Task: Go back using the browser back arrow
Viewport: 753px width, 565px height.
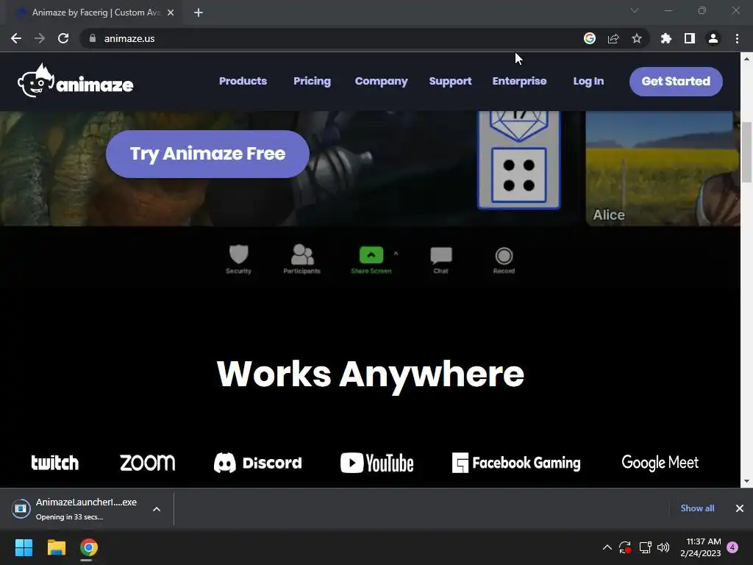Action: click(x=16, y=38)
